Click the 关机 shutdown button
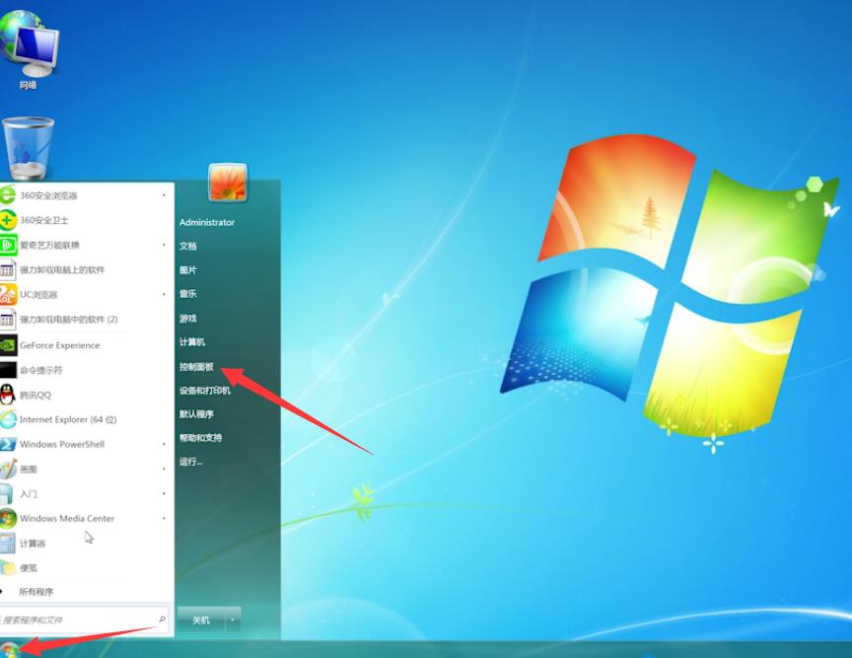852x658 pixels. pyautogui.click(x=201, y=620)
